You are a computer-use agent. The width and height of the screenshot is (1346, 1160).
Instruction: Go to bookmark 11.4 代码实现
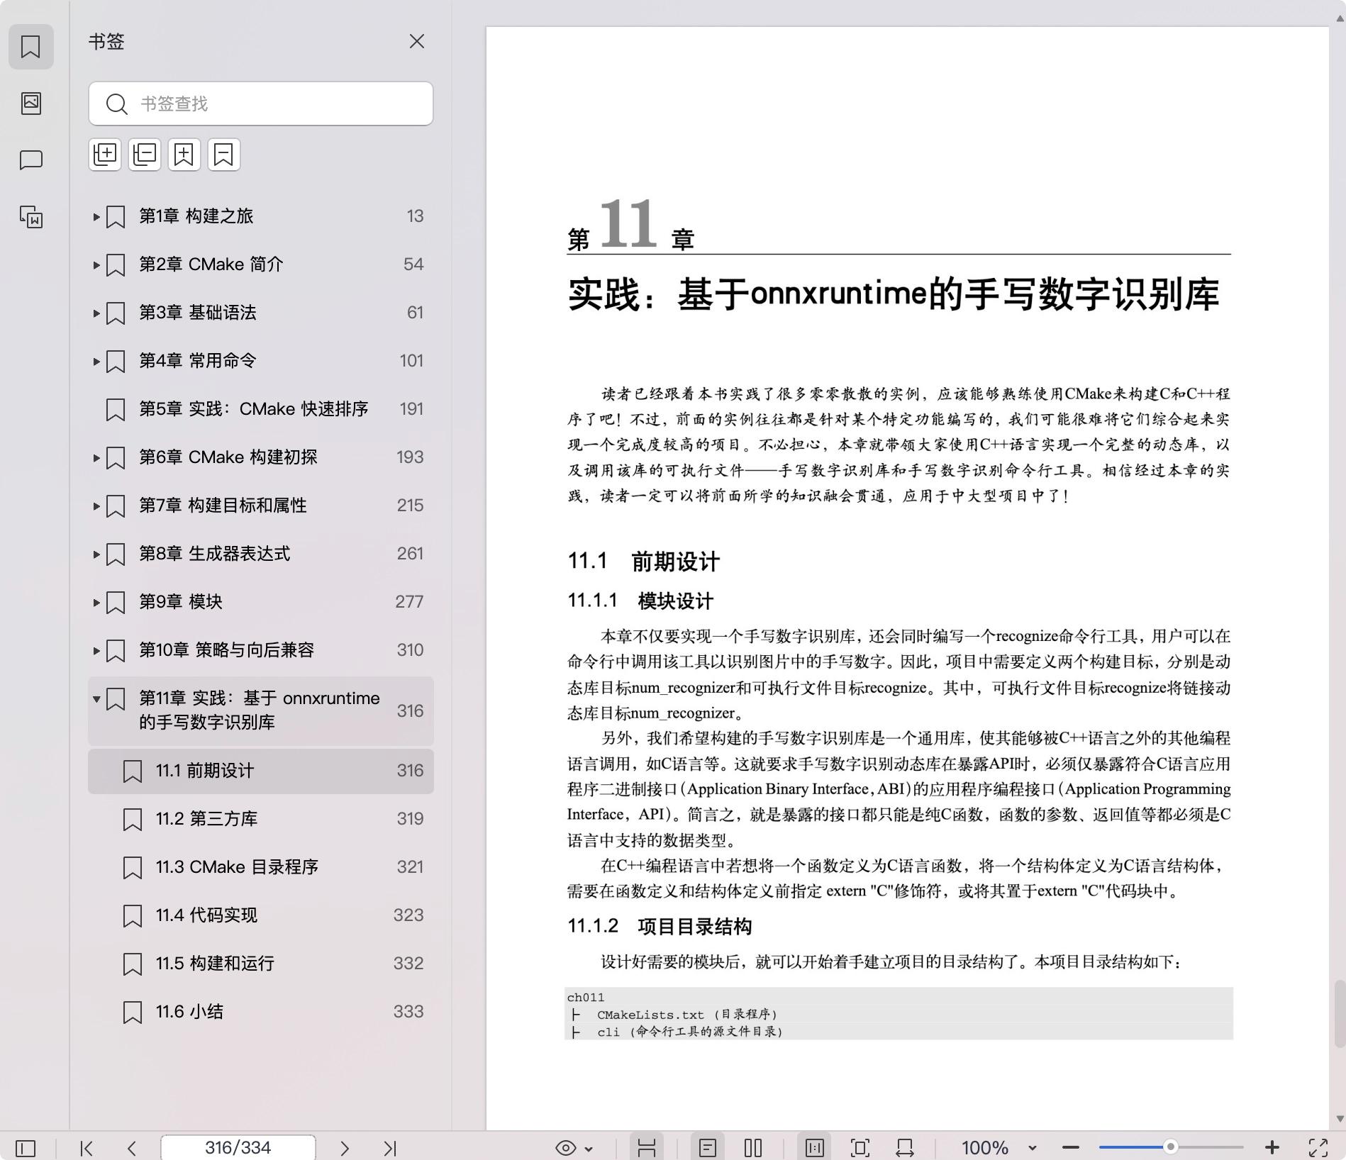(x=261, y=915)
